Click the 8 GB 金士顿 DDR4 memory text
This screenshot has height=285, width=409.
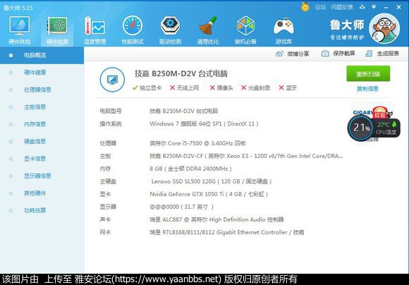click(x=190, y=169)
